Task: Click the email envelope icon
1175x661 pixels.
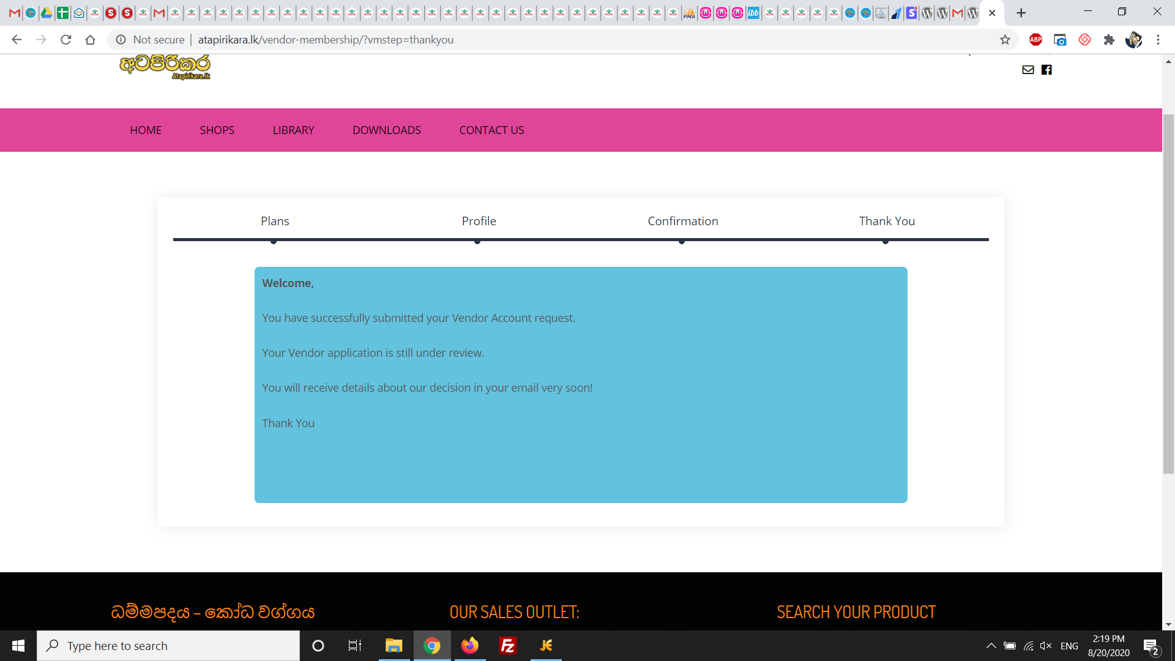Action: 1028,70
